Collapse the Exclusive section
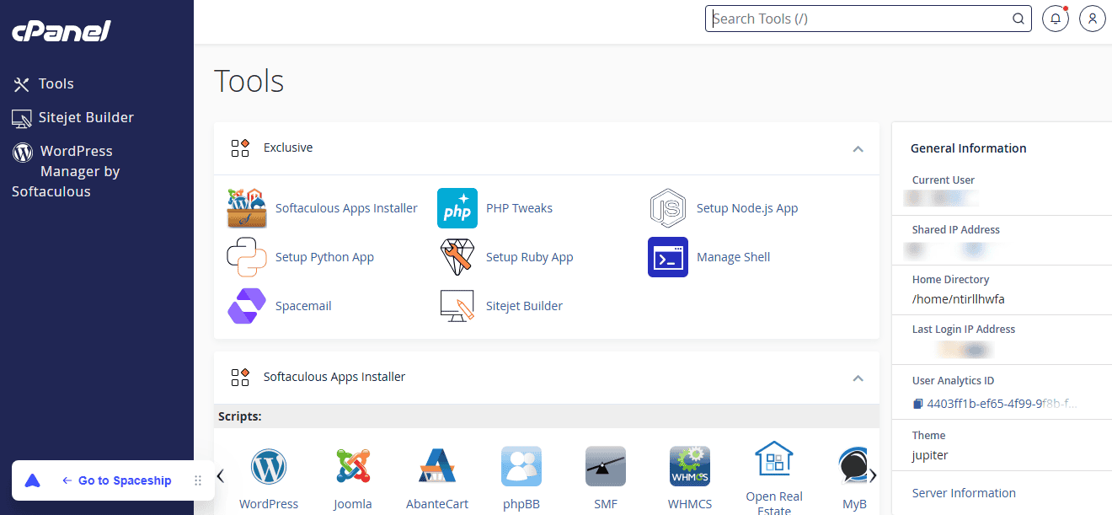Image resolution: width=1112 pixels, height=515 pixels. [x=858, y=148]
